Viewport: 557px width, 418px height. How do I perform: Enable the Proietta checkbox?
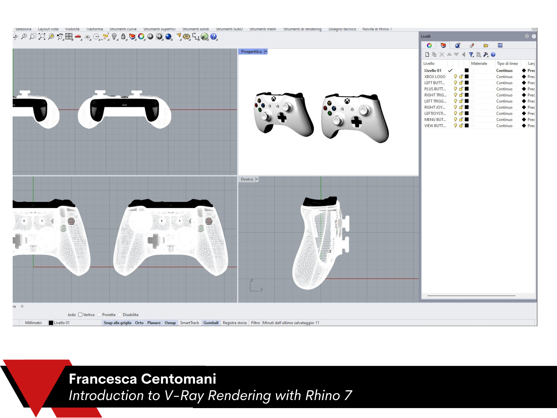[99, 315]
